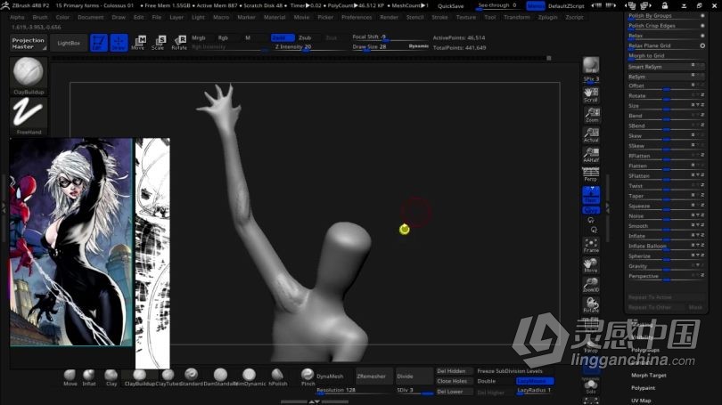Open the Preferences menu
722x405 pixels.
point(357,17)
